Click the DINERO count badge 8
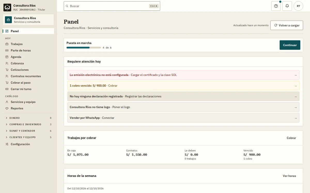This screenshot has width=310, height=193. (x=51, y=118)
